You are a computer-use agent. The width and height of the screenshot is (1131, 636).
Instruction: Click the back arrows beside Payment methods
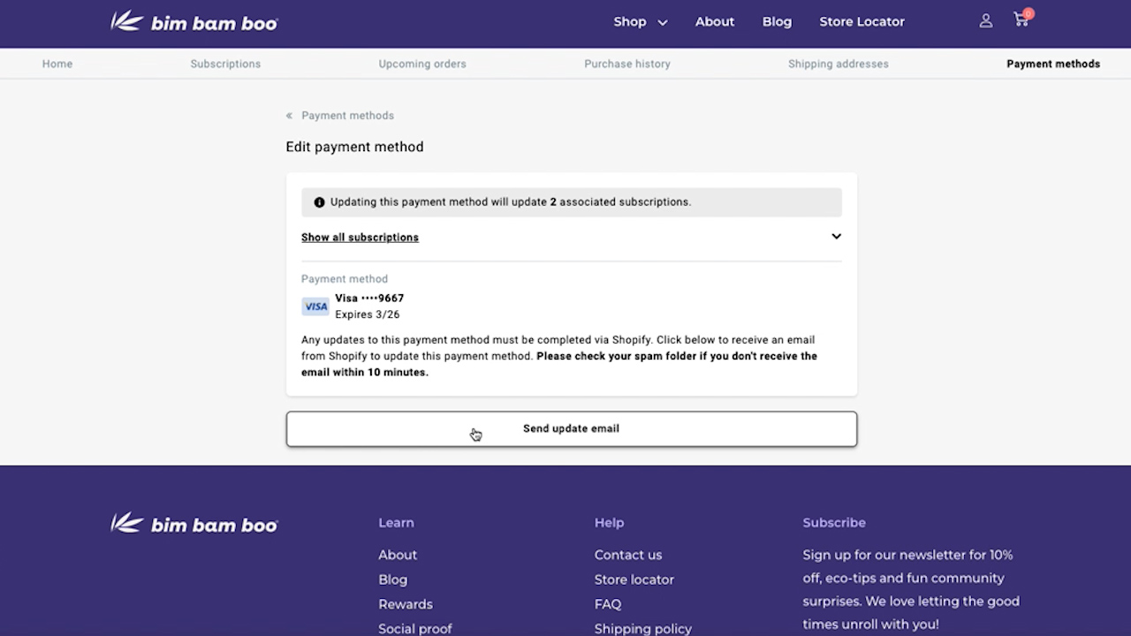pos(289,116)
